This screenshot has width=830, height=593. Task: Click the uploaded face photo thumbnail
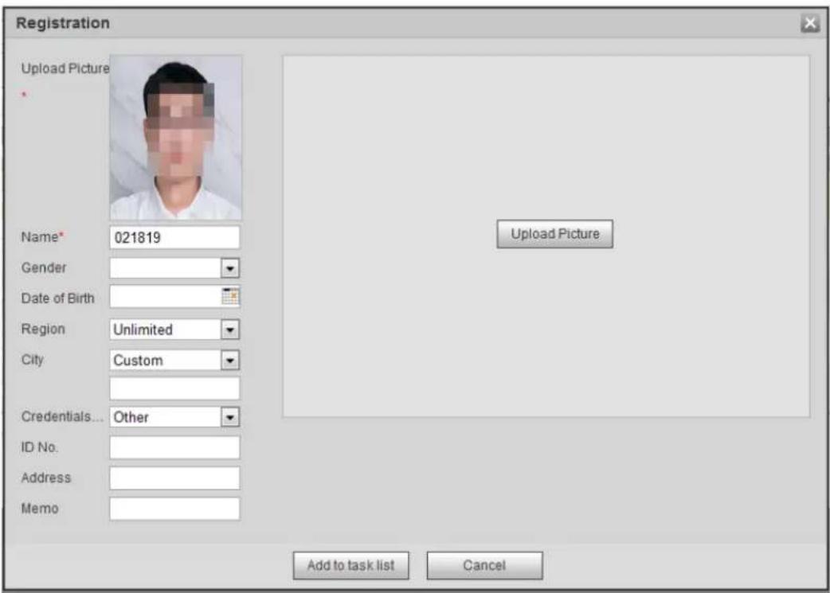[x=176, y=138]
